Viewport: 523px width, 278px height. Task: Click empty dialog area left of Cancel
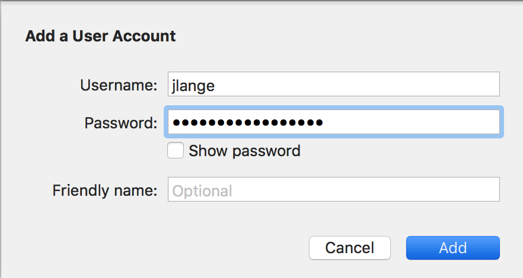click(x=178, y=248)
